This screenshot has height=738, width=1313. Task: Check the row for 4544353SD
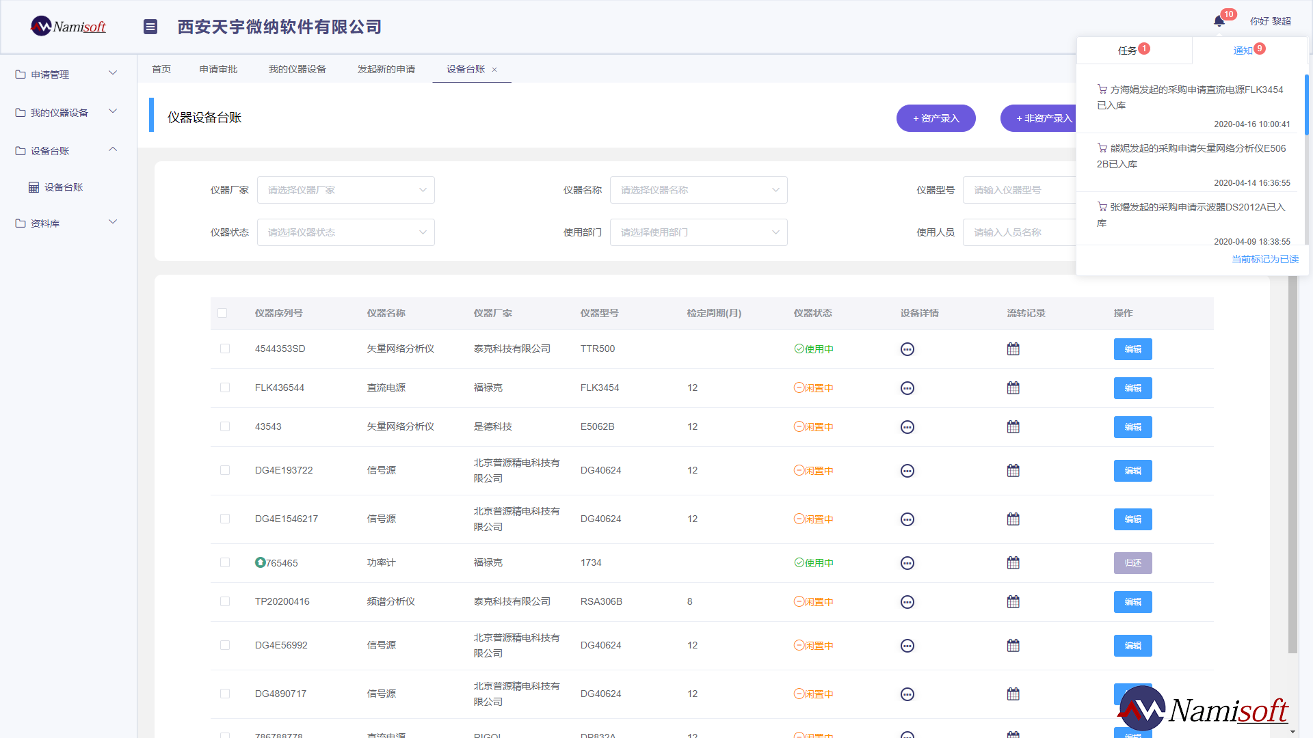225,348
